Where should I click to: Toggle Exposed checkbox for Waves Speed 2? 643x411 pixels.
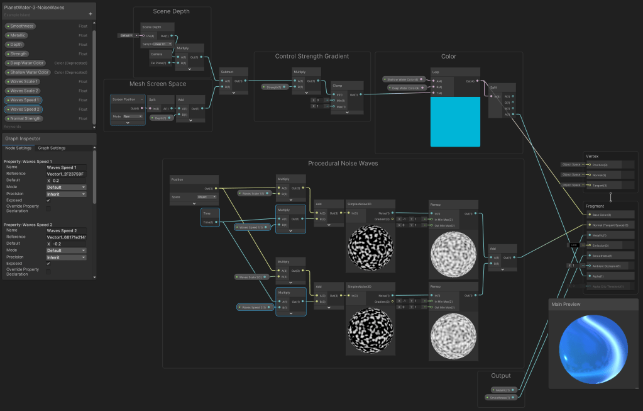[x=49, y=264]
